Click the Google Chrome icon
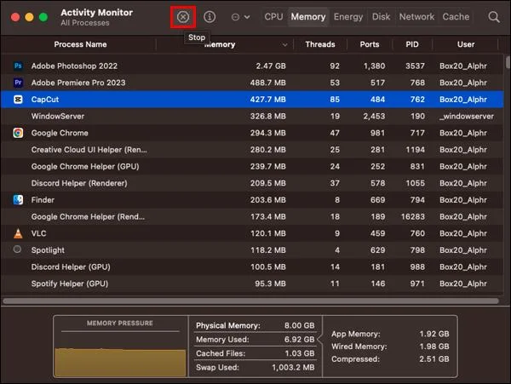The height and width of the screenshot is (384, 511). click(x=18, y=133)
